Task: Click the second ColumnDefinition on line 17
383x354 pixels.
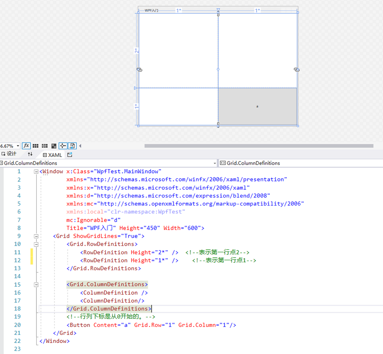Action: [112, 300]
